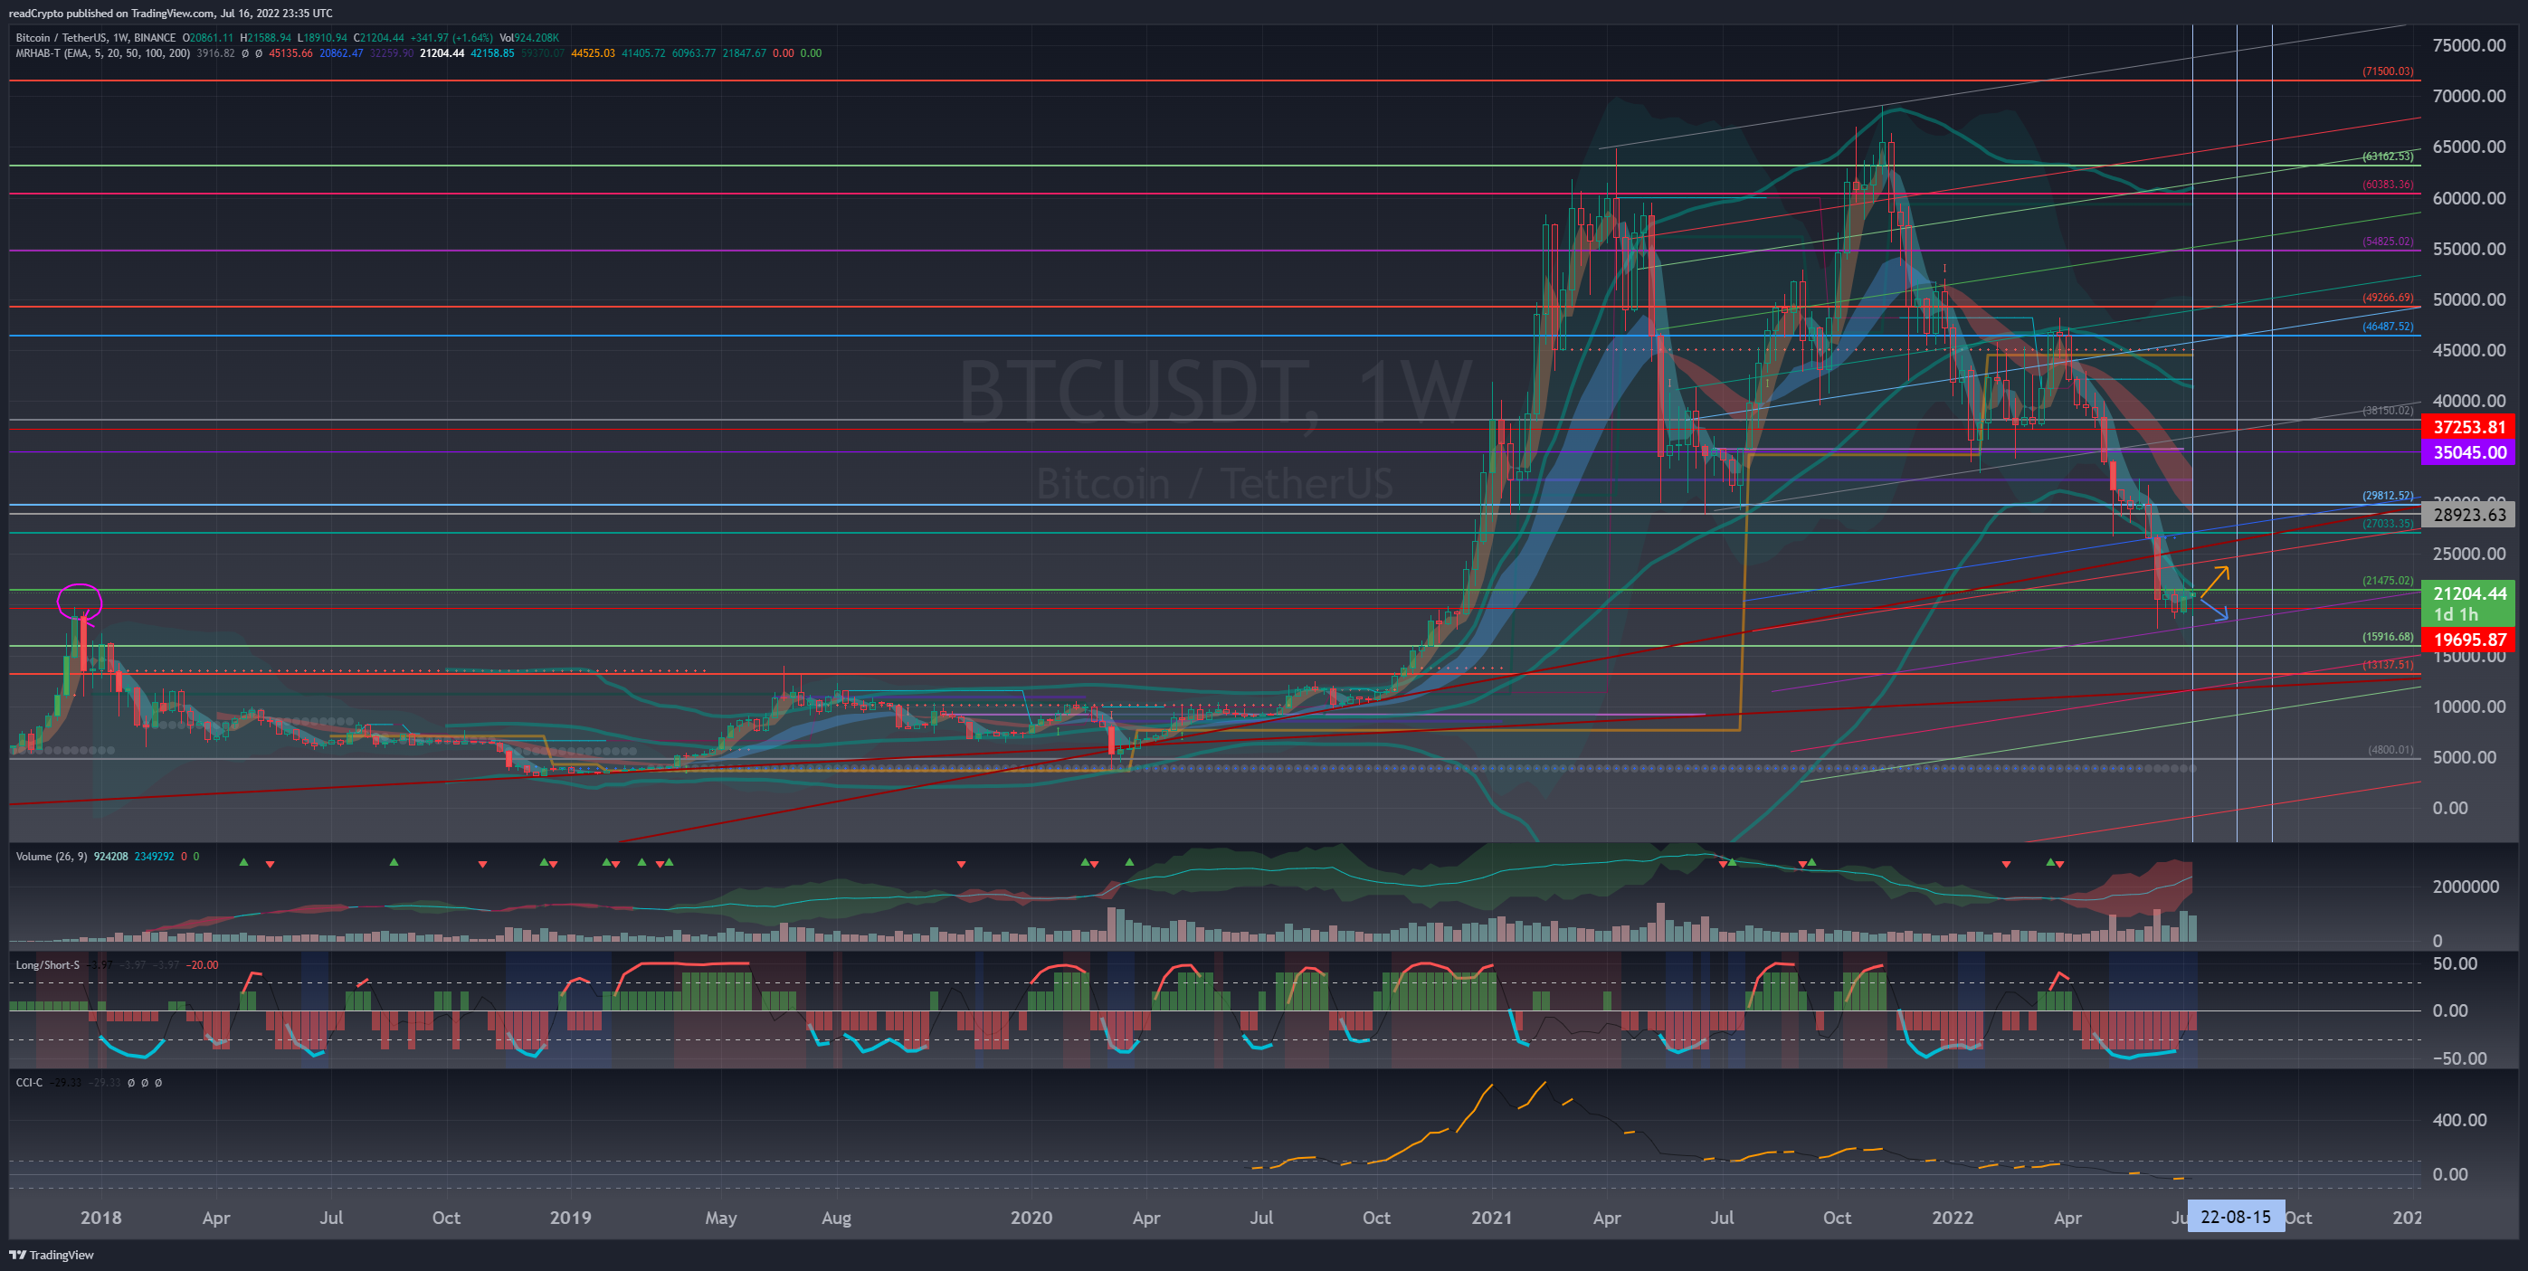Screen dimensions: 2528x1271
Task: Click the 10000.00 price axis label
Action: pos(2469,707)
